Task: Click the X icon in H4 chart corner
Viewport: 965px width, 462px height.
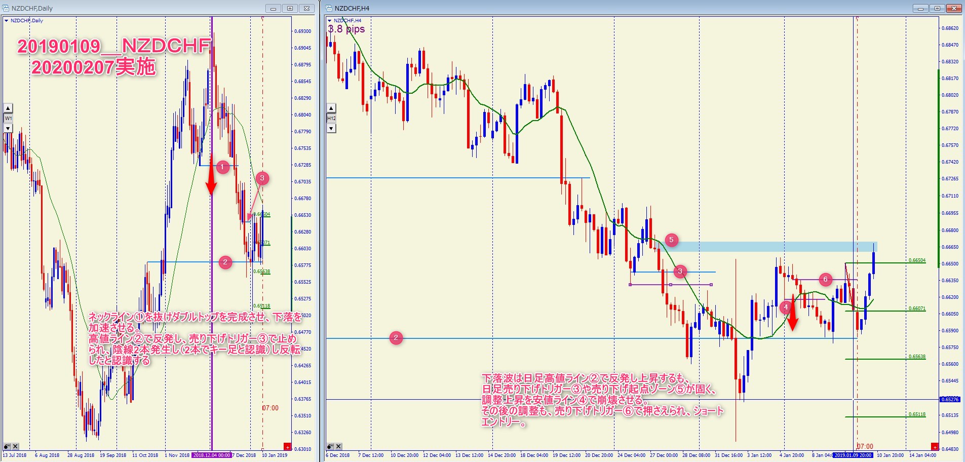Action: (339, 446)
